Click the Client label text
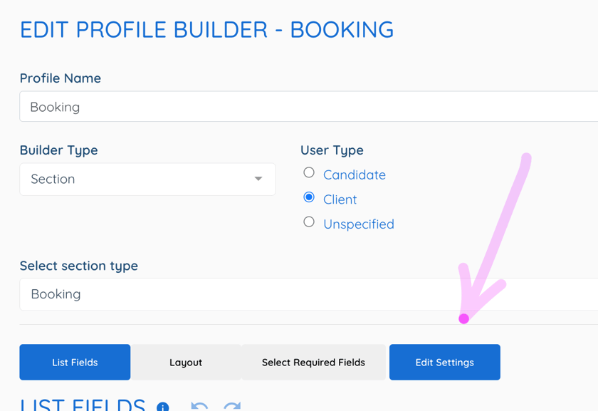Image resolution: width=598 pixels, height=411 pixels. coord(340,199)
